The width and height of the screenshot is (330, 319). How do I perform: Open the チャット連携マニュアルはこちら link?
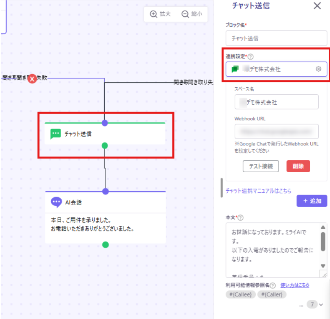click(258, 191)
